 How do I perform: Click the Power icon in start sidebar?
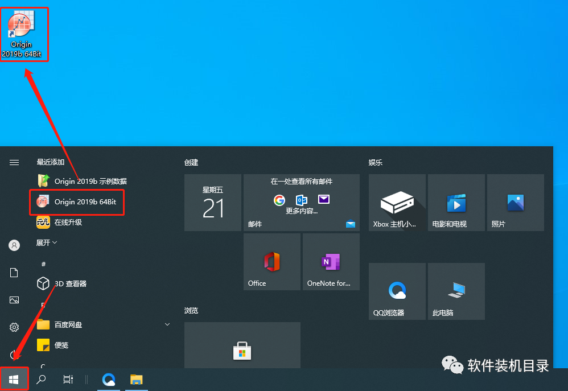14,355
